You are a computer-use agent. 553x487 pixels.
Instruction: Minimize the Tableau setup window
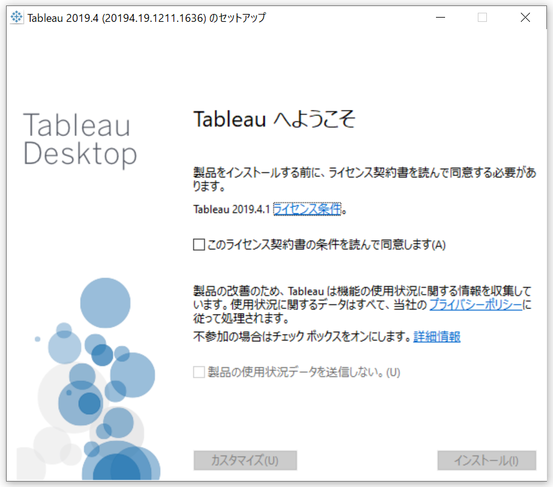pyautogui.click(x=440, y=17)
